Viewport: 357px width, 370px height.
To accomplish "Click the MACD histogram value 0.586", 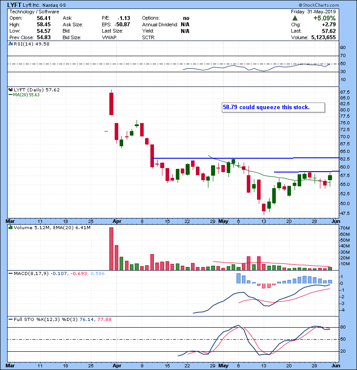I will coord(98,274).
